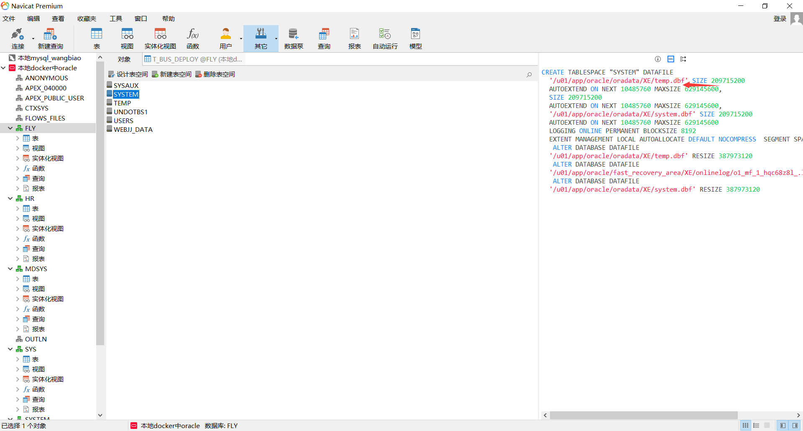Show the DDL panel icon
This screenshot has width=803, height=431.
coord(671,59)
